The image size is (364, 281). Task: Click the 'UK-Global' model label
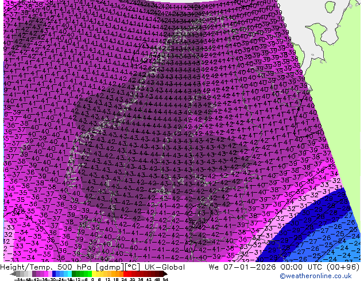click(165, 267)
